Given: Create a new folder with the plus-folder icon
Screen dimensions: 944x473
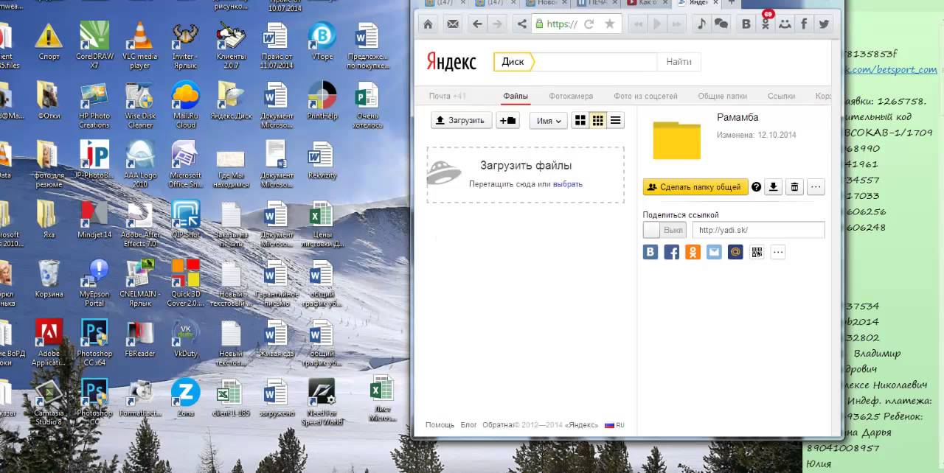Looking at the screenshot, I should point(508,120).
